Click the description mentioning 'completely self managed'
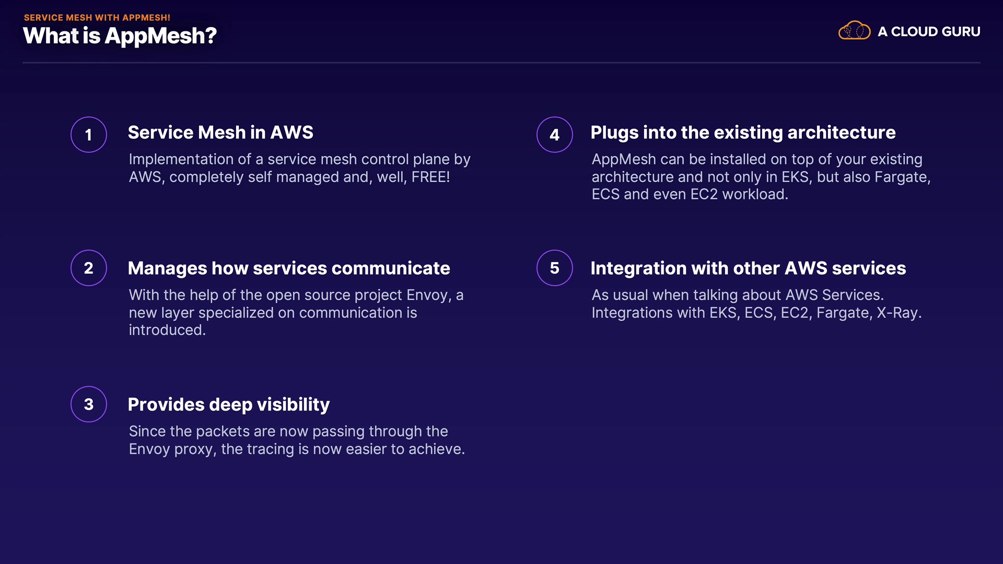 [299, 168]
